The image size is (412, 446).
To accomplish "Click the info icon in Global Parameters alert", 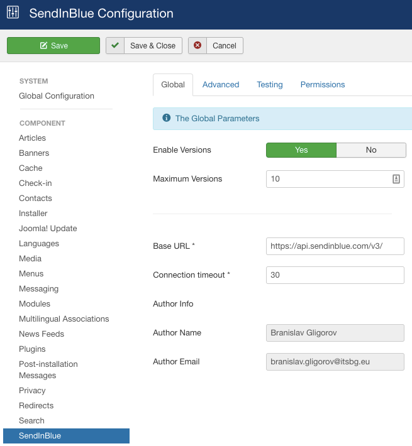I will coord(167,118).
